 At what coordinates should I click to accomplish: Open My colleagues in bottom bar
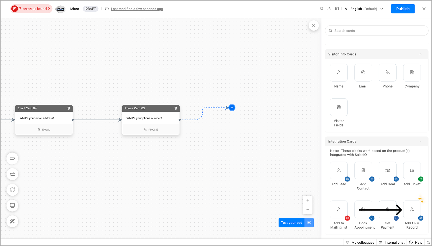coord(360,243)
